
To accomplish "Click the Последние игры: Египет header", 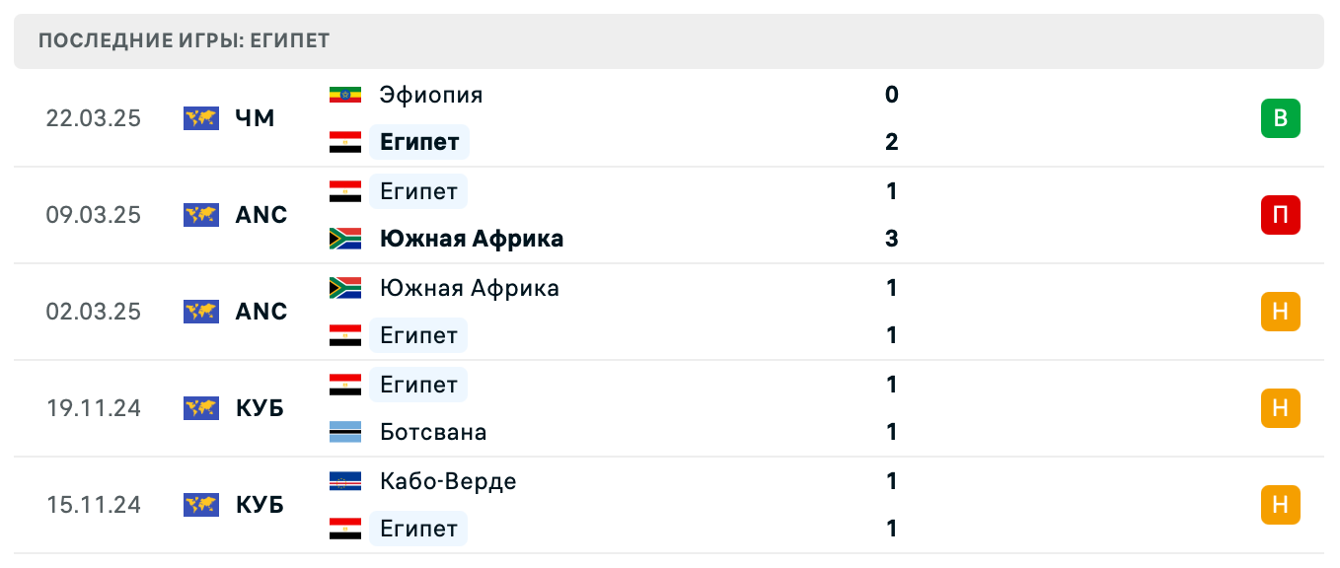I will 185,41.
